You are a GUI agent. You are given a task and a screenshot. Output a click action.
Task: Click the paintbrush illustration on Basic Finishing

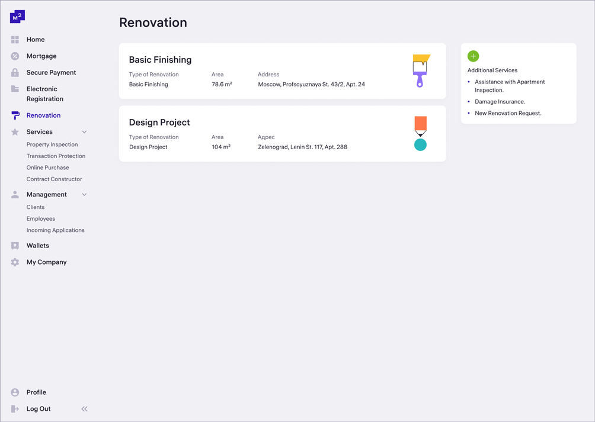421,71
